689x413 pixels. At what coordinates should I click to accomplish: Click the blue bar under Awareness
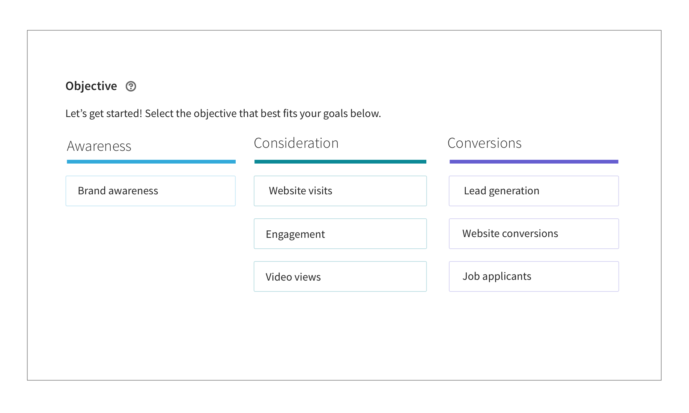click(150, 161)
